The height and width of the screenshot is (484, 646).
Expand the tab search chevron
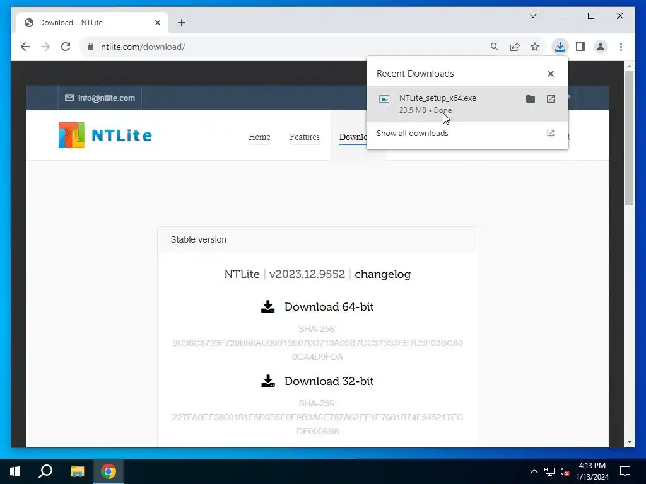click(x=532, y=16)
